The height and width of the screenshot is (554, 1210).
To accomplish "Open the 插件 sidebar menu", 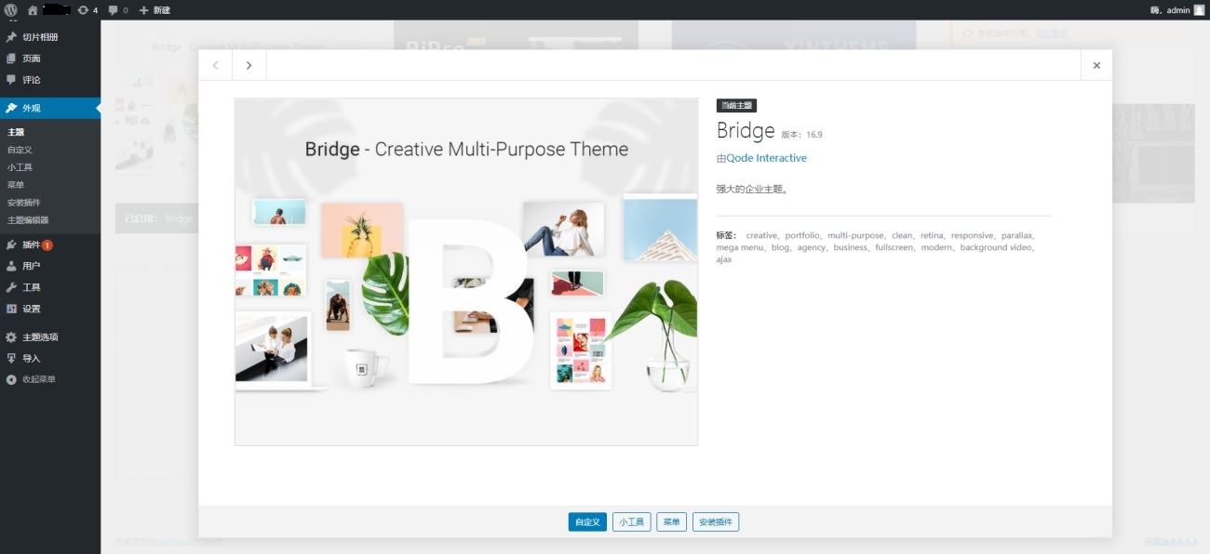I will [50, 244].
